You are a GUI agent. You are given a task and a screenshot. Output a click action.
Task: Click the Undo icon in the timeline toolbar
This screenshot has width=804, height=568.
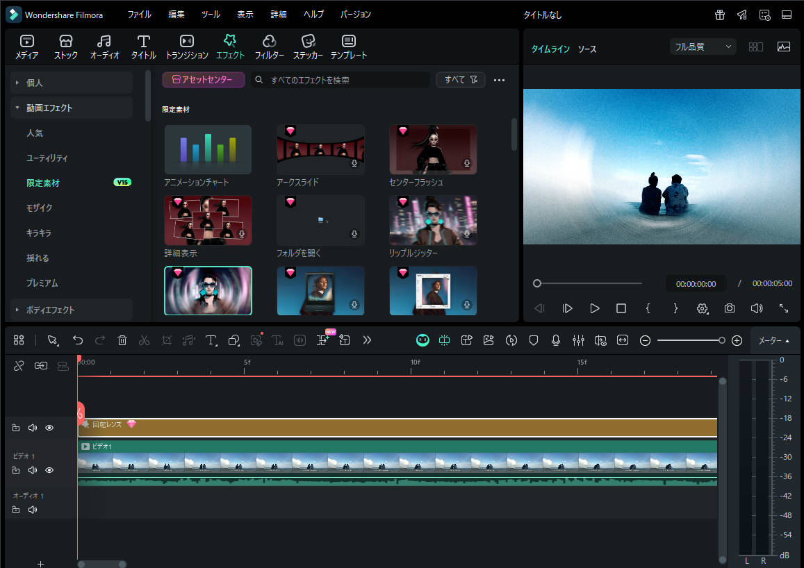(x=78, y=340)
